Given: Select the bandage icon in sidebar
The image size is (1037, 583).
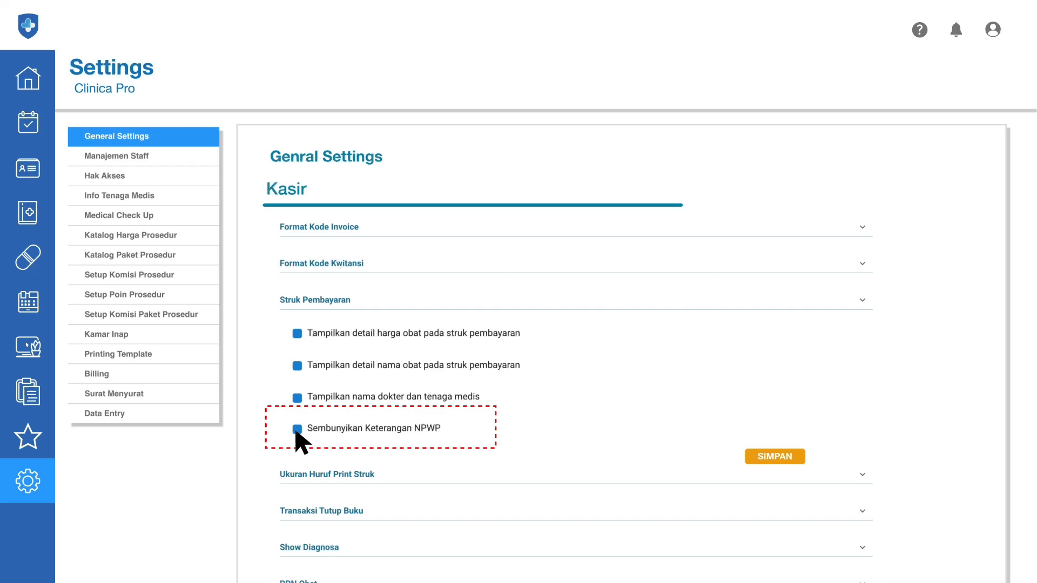Looking at the screenshot, I should tap(28, 257).
